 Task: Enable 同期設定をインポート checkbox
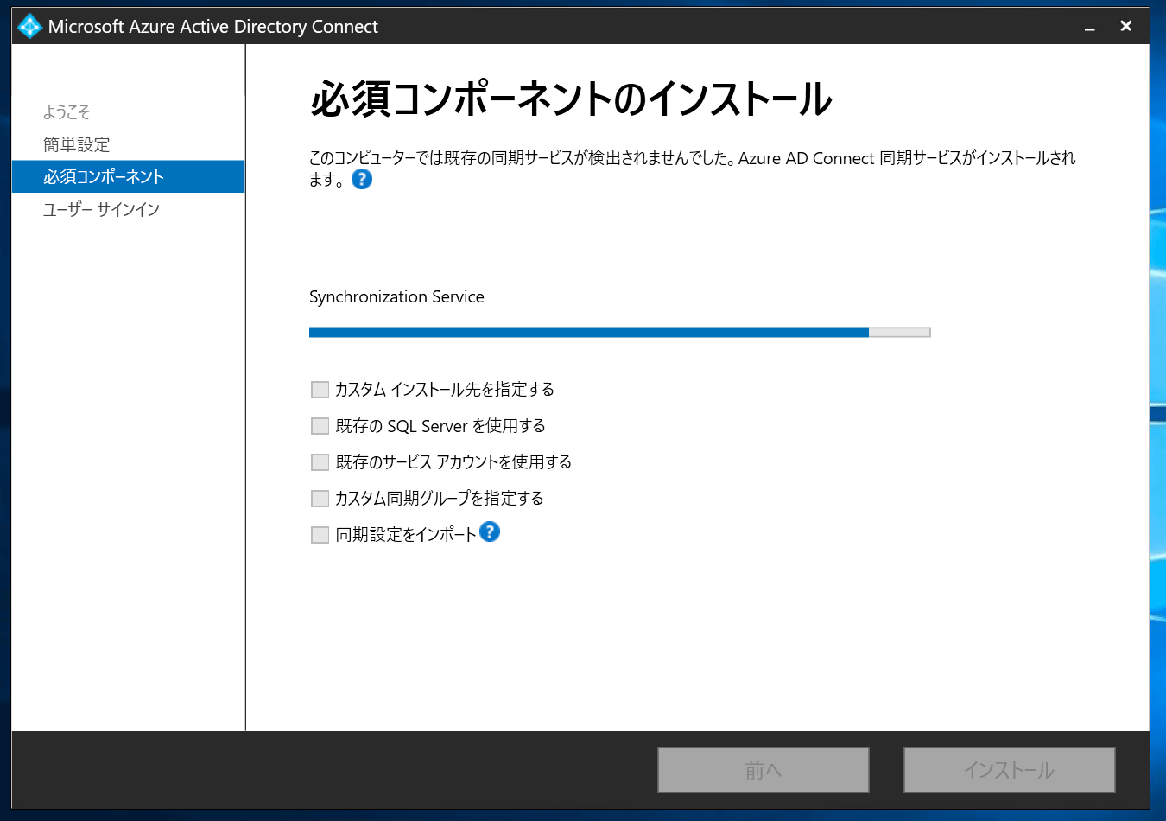320,535
